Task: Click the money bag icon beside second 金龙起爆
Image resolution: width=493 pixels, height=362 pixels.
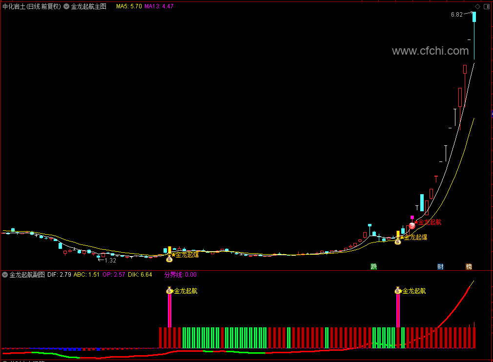Action: pyautogui.click(x=398, y=241)
